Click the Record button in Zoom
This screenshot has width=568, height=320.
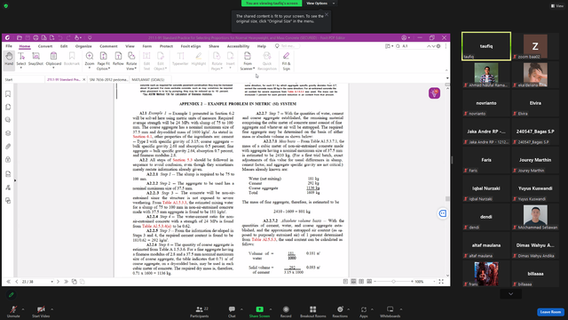[x=286, y=311]
